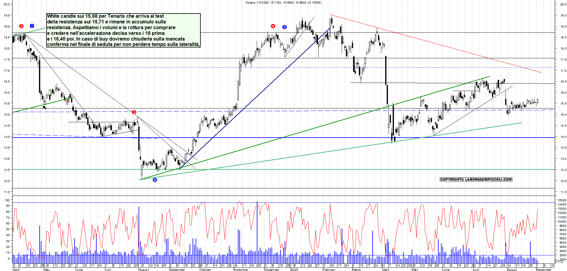The image size is (567, 271).
Task: Click 11.5 on the right price axis
Action: click(563, 192)
